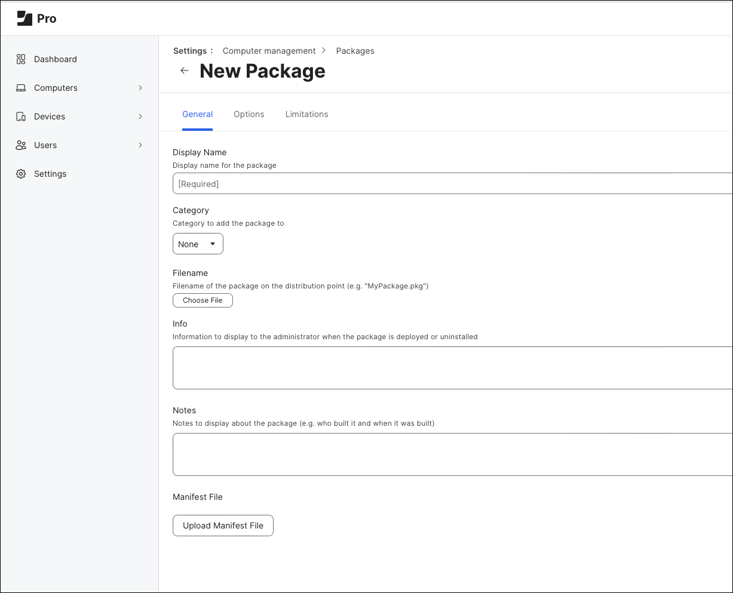
Task: Expand the Users submenu chevron
Action: pos(140,145)
